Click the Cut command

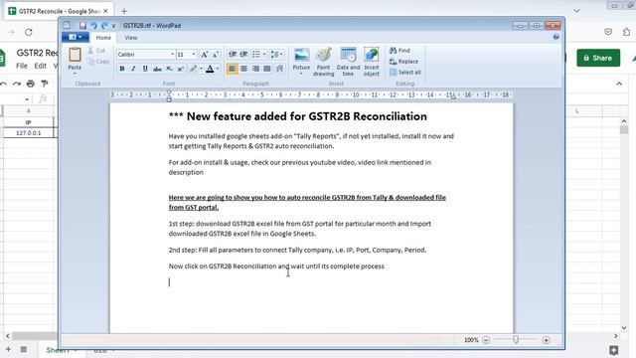97,51
